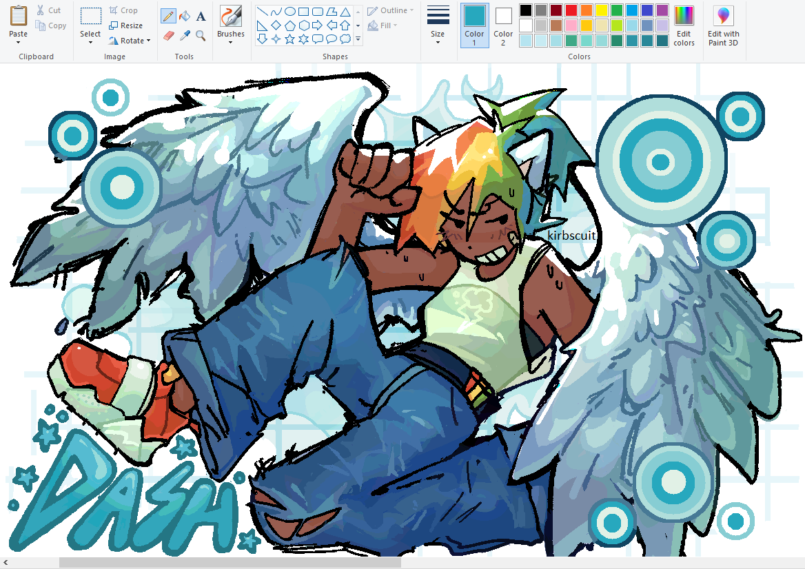This screenshot has height=569, width=805.
Task: Expand the Select tool options arrow
Action: pyautogui.click(x=90, y=42)
